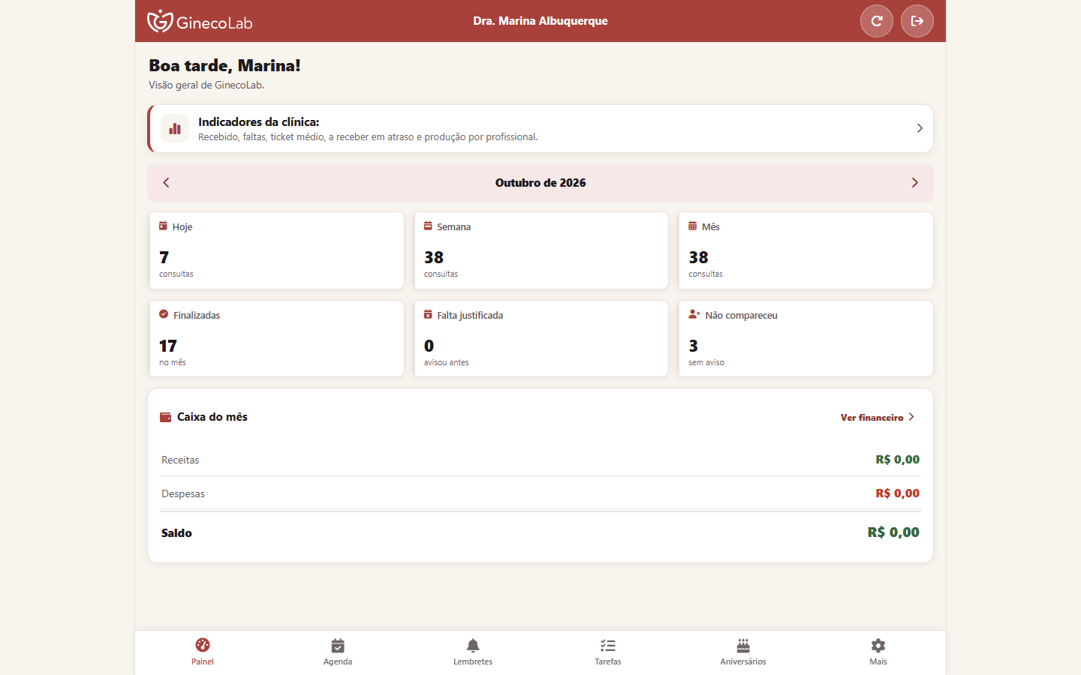Select the Receitas row label

pos(180,460)
